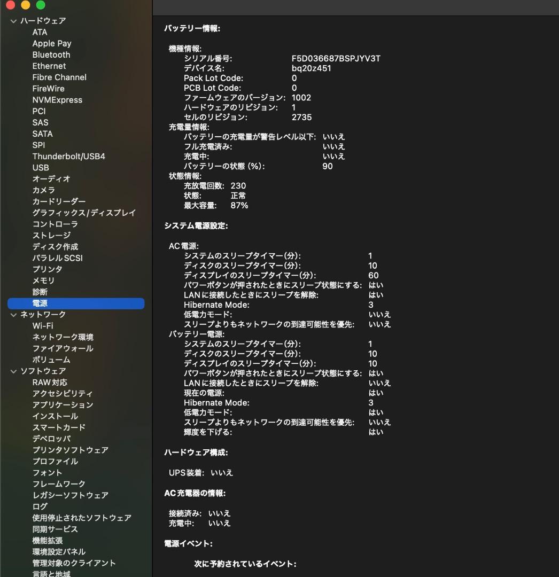The image size is (559, 577).
Task: Select Apple Pay in the sidebar
Action: click(51, 43)
